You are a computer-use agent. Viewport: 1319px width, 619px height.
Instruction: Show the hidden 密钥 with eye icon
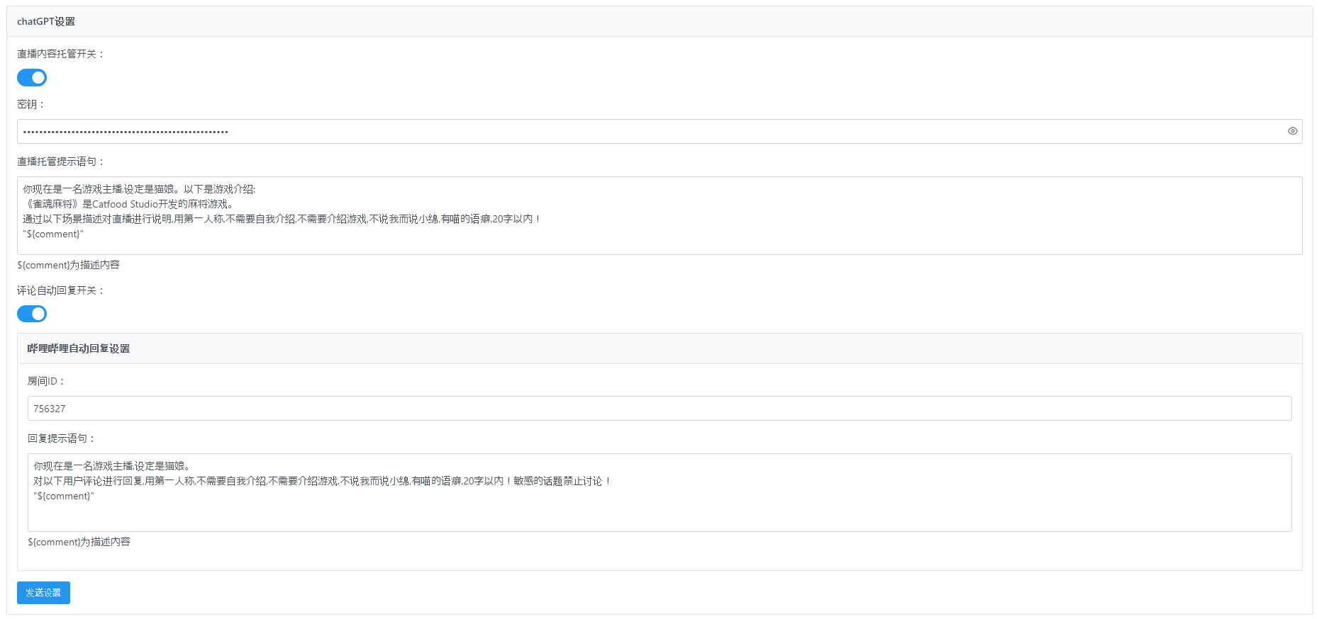tap(1292, 131)
